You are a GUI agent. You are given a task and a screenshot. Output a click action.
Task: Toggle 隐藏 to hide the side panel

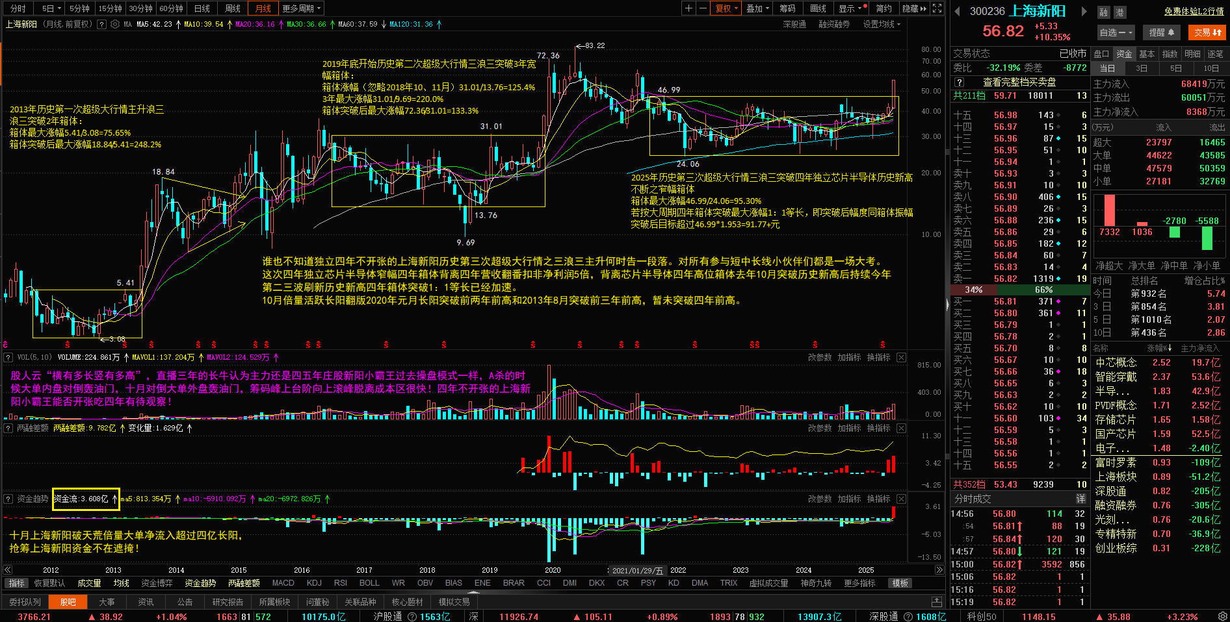(x=914, y=8)
